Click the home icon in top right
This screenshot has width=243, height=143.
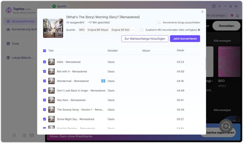pyautogui.click(x=238, y=16)
